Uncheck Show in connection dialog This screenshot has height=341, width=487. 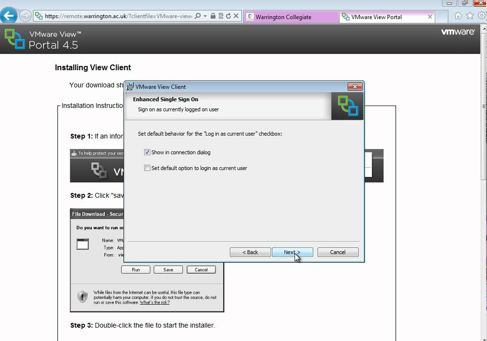[147, 152]
